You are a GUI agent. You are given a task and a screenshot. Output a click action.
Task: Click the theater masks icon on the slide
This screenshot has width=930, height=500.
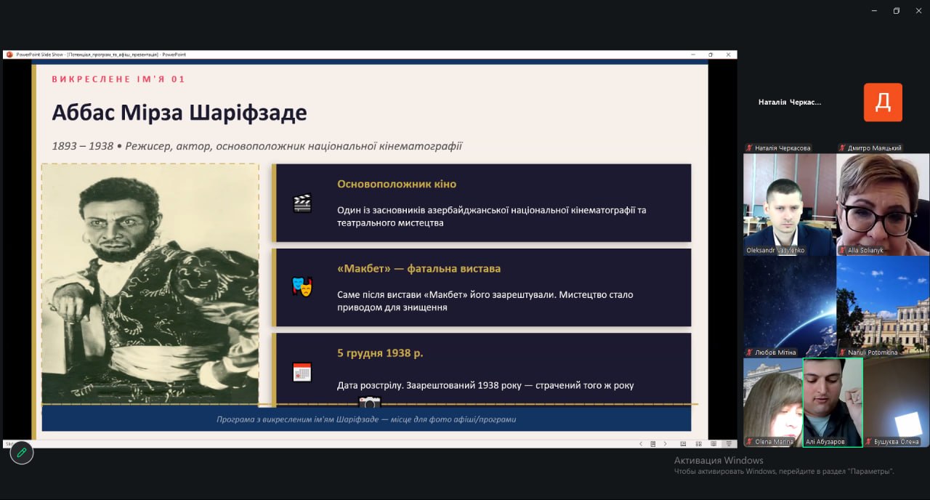click(302, 286)
